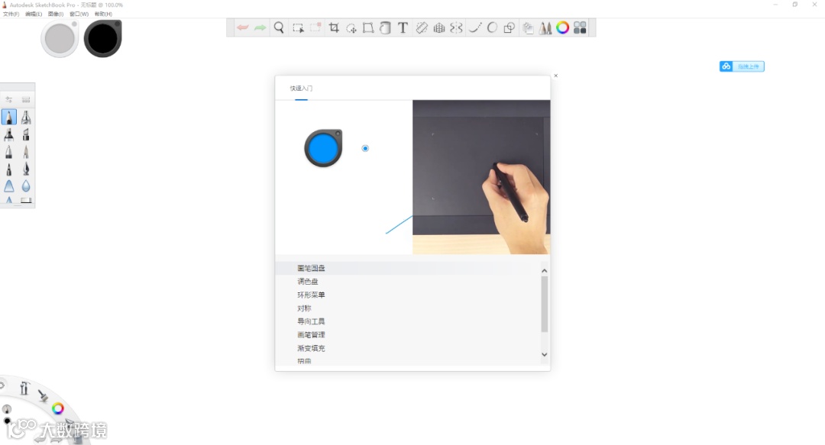Viewport: 825px width, 445px height.
Task: Select the rectangular selection tool
Action: 298,28
